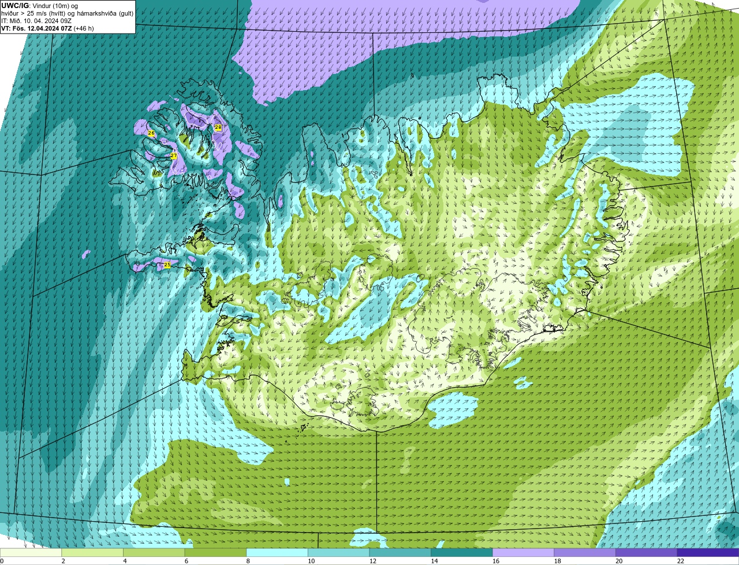Select the legend swatch between 16 and 18
739x565 pixels.
pyautogui.click(x=524, y=552)
